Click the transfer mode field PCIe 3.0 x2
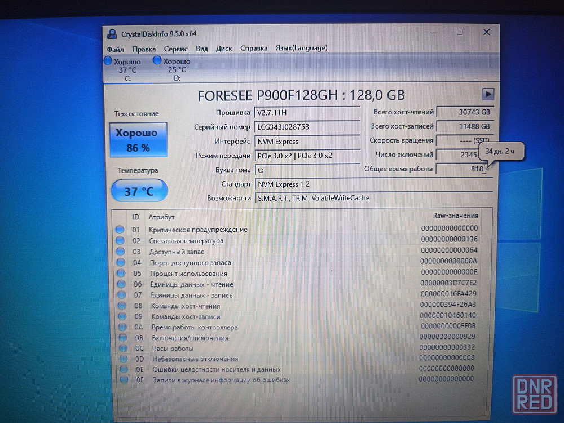Screen dimensions: 564x423 point(307,156)
